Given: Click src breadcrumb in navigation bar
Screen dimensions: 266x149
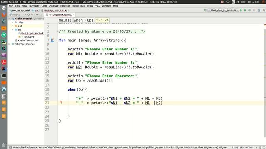Looking at the screenshot, I should tap(35, 10).
